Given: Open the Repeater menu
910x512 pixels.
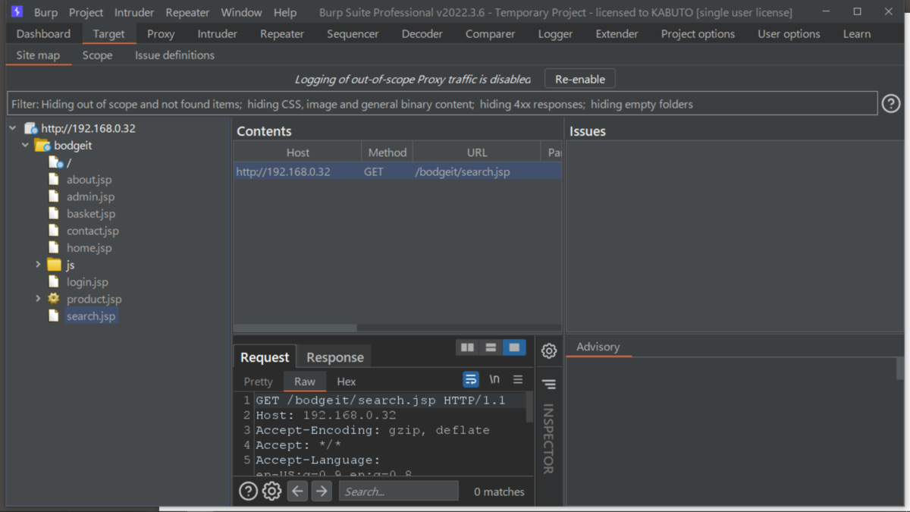Looking at the screenshot, I should click(x=187, y=13).
